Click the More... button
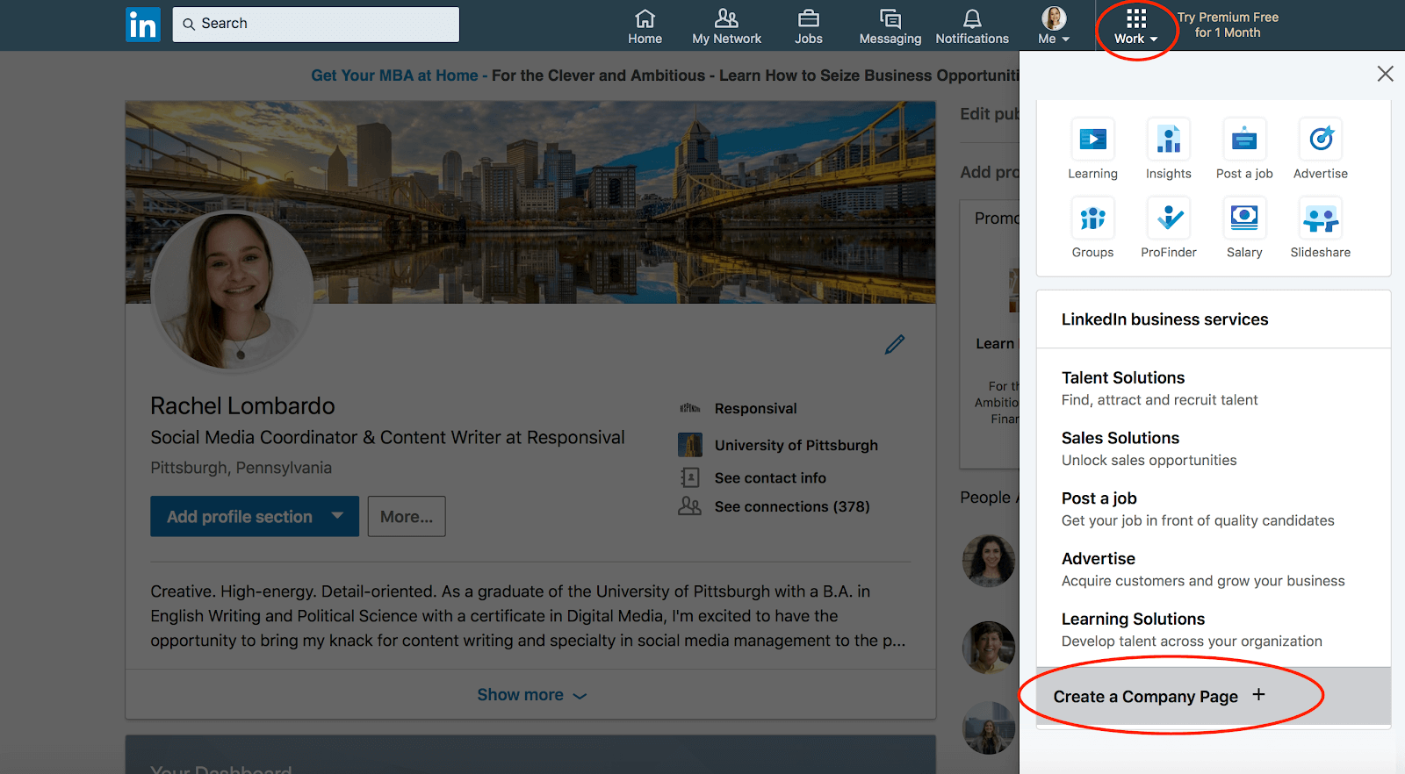 coord(407,516)
